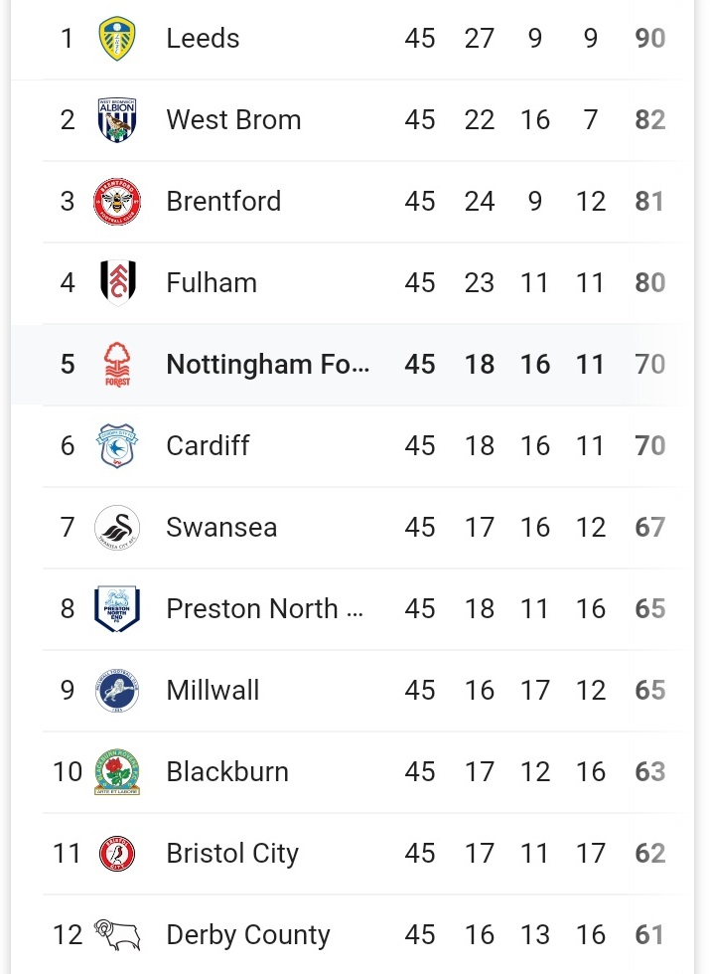Open the truncated Preston North End name
This screenshot has height=974, width=710.
pos(265,608)
